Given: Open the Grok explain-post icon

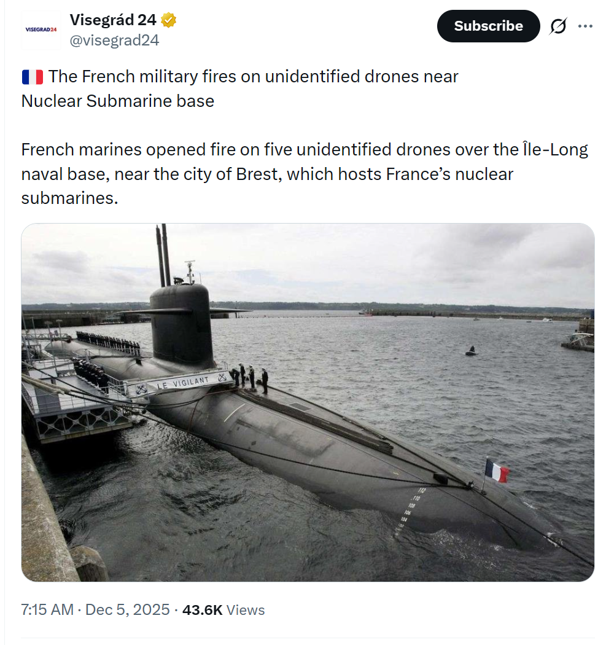Looking at the screenshot, I should (557, 26).
